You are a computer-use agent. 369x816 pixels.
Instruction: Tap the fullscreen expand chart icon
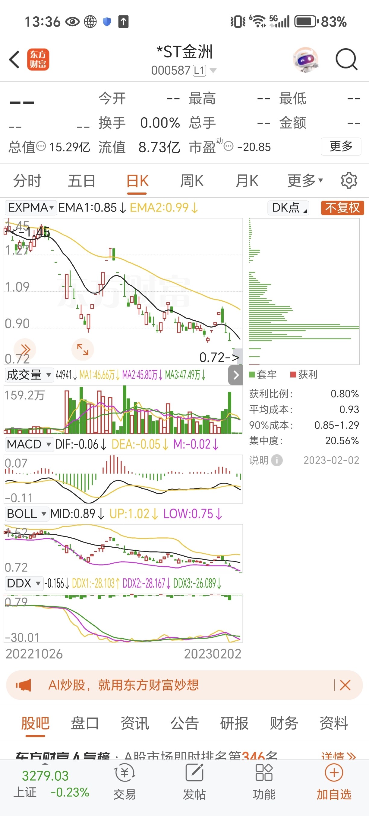click(x=83, y=349)
